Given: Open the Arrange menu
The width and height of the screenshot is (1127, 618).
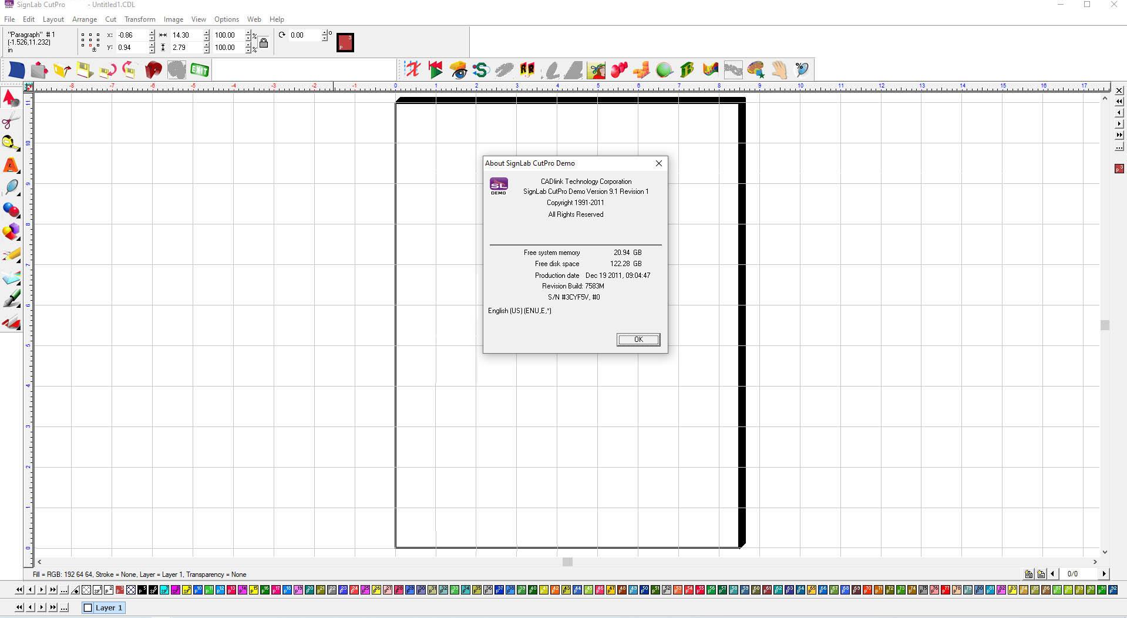Looking at the screenshot, I should [x=85, y=19].
